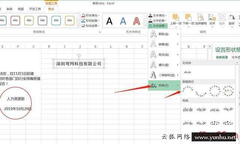Click the 组合 group objects icon
The height and width of the screenshot is (144, 240).
[x=222, y=17]
